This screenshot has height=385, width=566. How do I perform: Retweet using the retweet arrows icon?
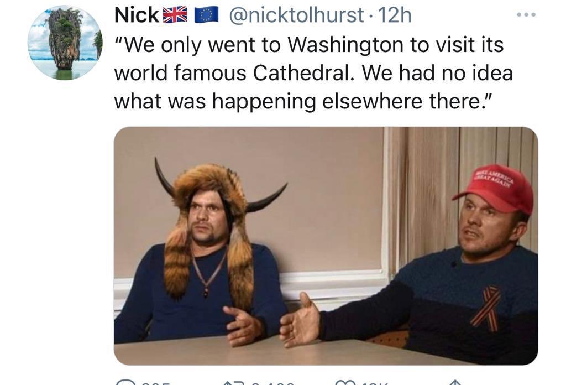(x=234, y=382)
